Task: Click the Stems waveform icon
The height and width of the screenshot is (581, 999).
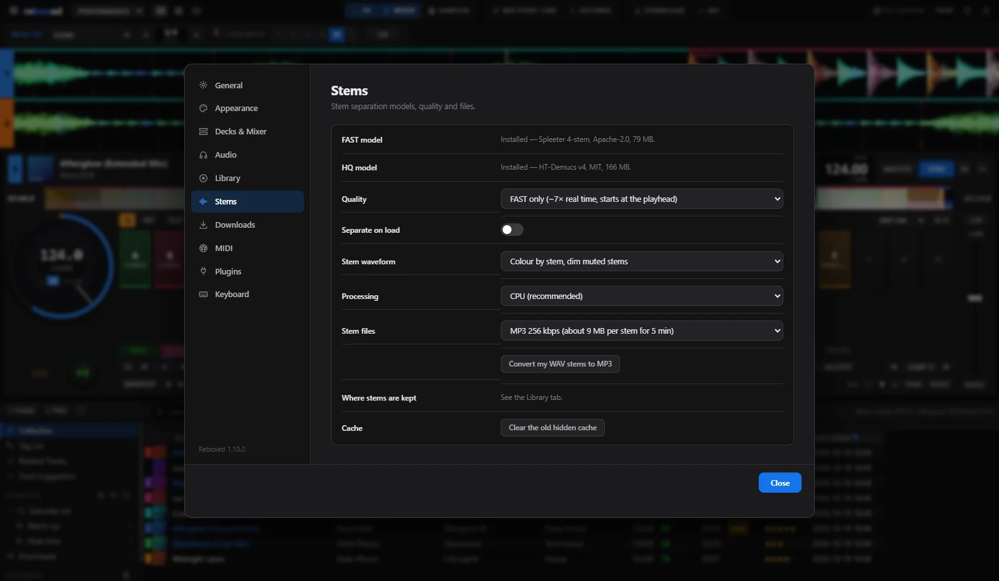Action: pos(203,202)
